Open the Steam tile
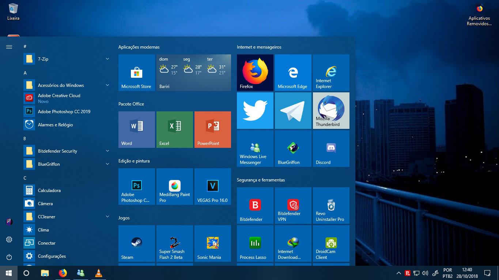This screenshot has height=280, width=499. pyautogui.click(x=137, y=243)
